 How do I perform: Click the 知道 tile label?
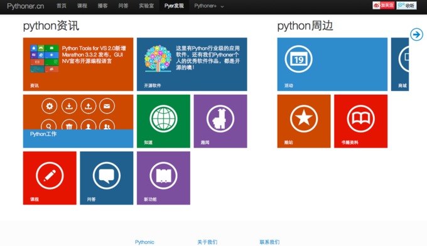pyautogui.click(x=148, y=142)
